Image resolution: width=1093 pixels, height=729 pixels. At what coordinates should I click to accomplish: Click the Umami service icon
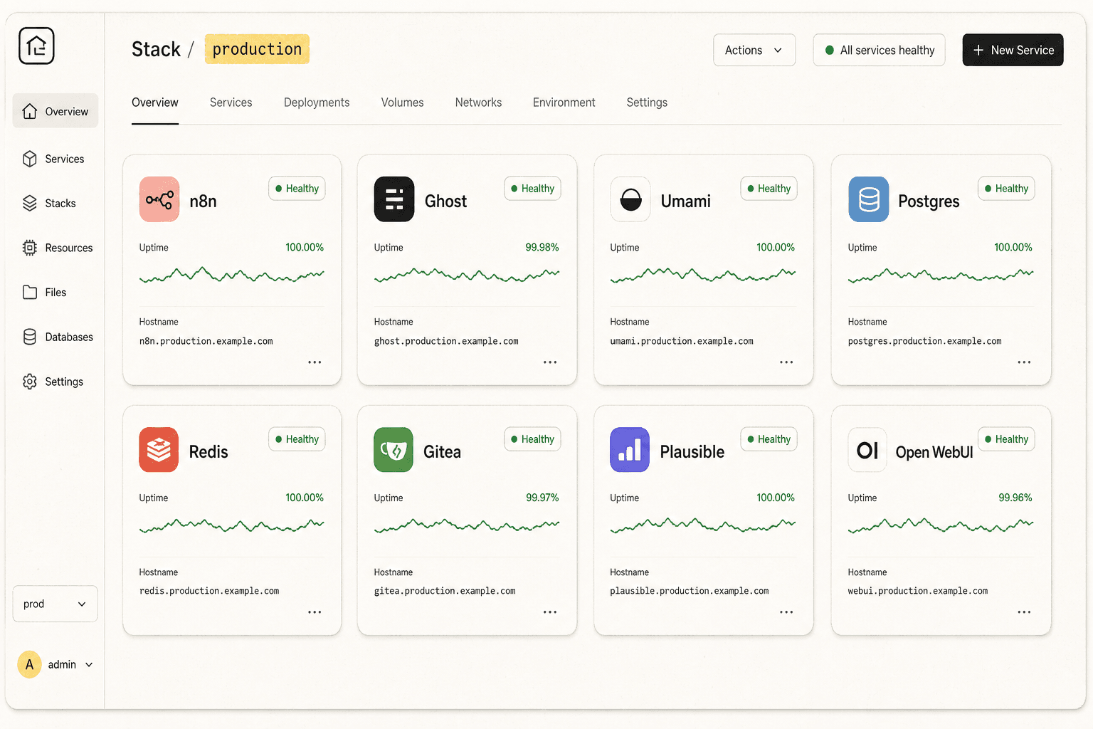click(630, 199)
